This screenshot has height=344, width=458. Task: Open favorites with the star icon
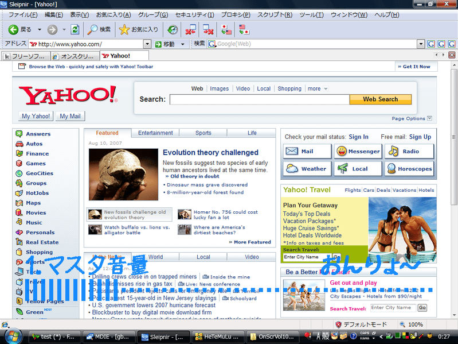coord(124,29)
